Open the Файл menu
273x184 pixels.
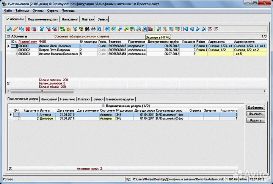(8, 11)
